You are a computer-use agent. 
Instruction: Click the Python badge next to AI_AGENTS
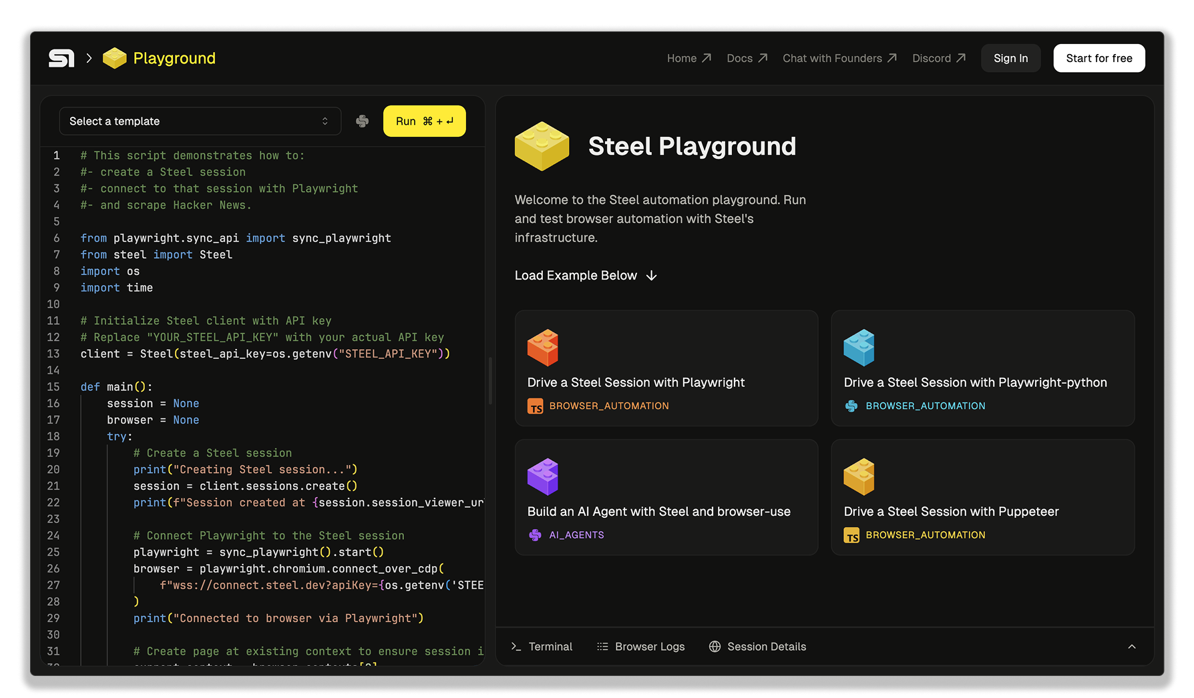click(x=535, y=535)
